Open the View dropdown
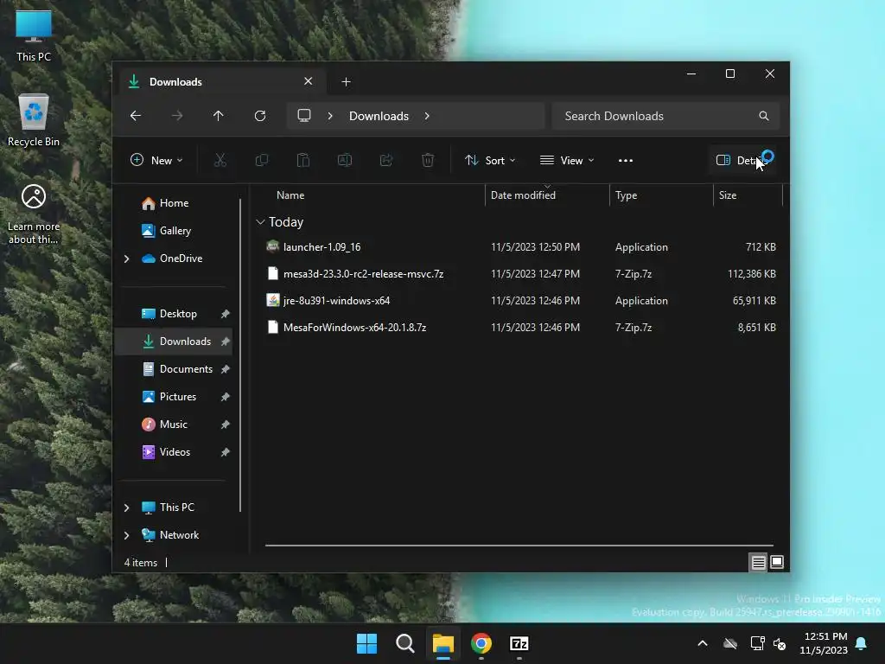 click(567, 160)
